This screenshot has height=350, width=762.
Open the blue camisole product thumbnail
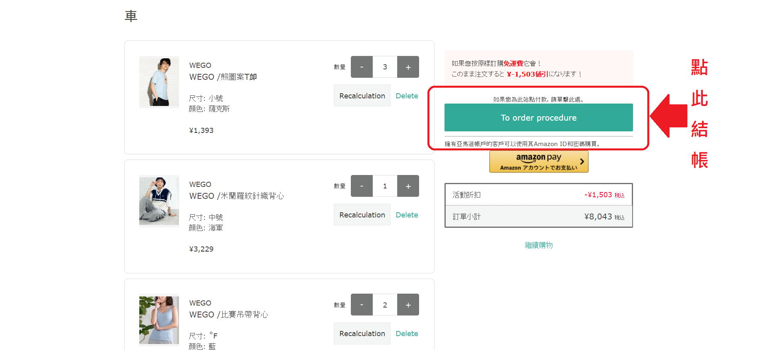[159, 320]
